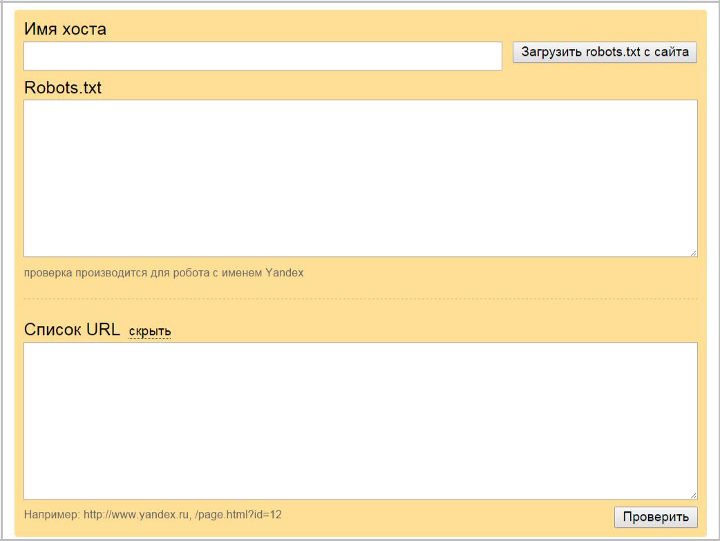Click the example URL http://www.yandex.ru
This screenshot has width=720, height=541.
tap(135, 515)
